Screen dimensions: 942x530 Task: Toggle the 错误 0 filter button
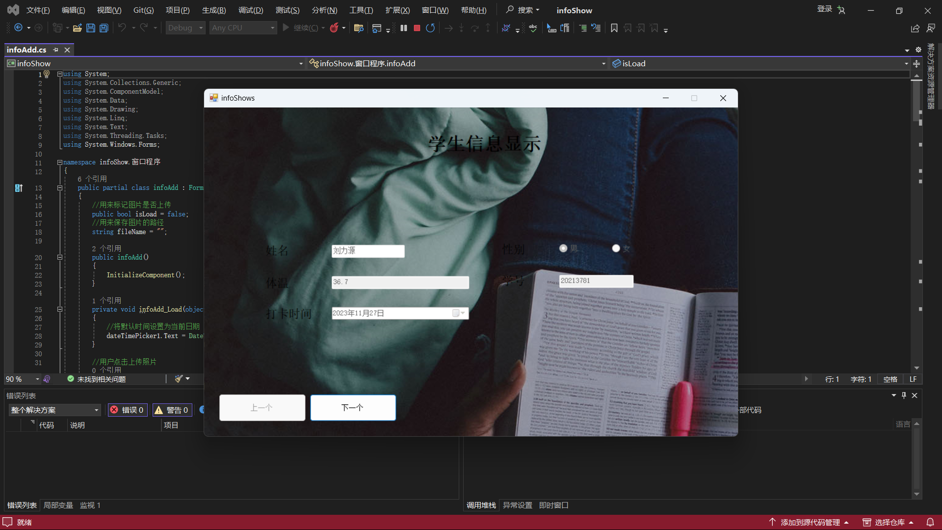(128, 410)
